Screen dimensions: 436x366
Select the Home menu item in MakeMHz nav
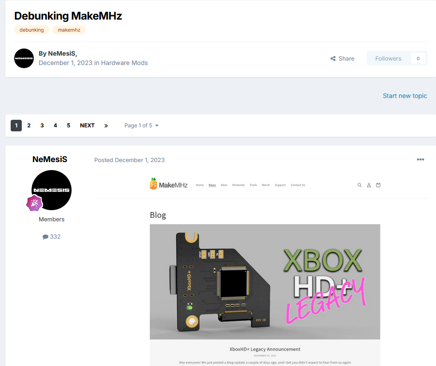click(200, 185)
